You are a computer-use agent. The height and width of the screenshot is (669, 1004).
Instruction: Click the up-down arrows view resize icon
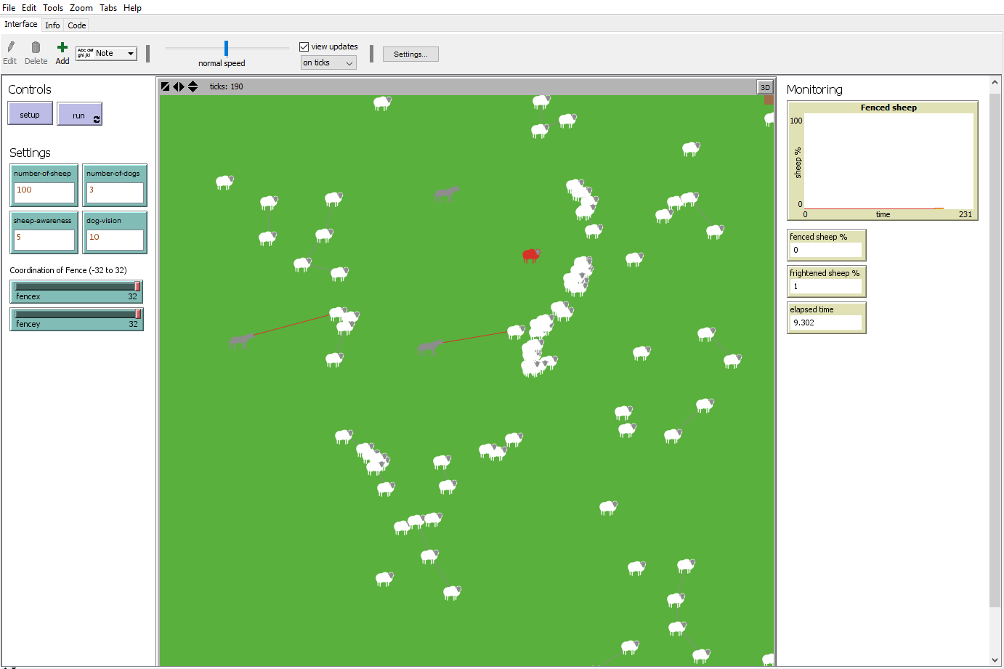(x=193, y=86)
